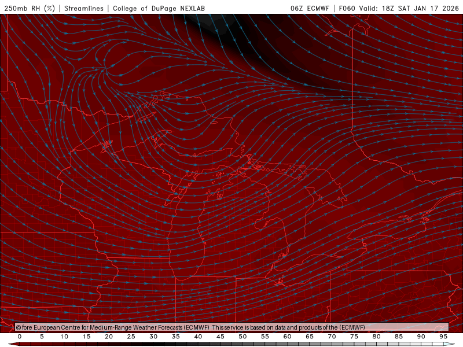This screenshot has height=347, width=463.
Task: Click the 25 value on colorbar scale
Action: coord(131,337)
